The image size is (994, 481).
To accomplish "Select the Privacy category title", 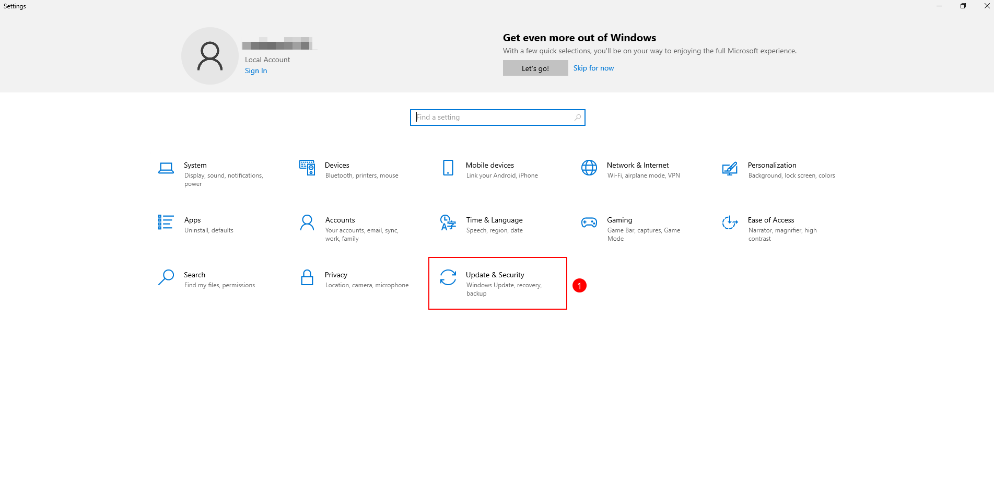I will (336, 275).
